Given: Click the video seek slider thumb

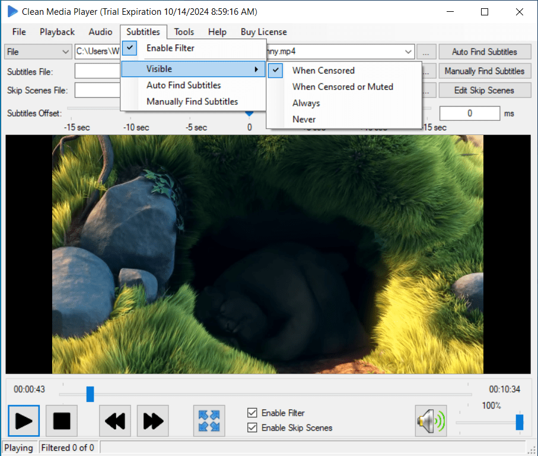Looking at the screenshot, I should (90, 394).
